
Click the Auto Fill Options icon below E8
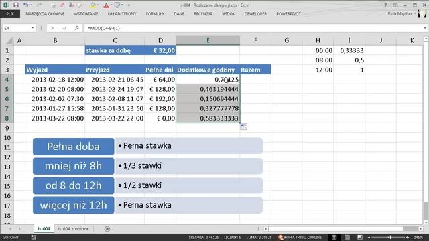pyautogui.click(x=243, y=127)
